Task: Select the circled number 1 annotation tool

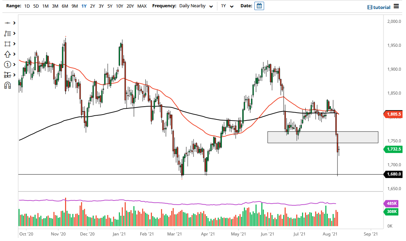Action: click(x=8, y=64)
